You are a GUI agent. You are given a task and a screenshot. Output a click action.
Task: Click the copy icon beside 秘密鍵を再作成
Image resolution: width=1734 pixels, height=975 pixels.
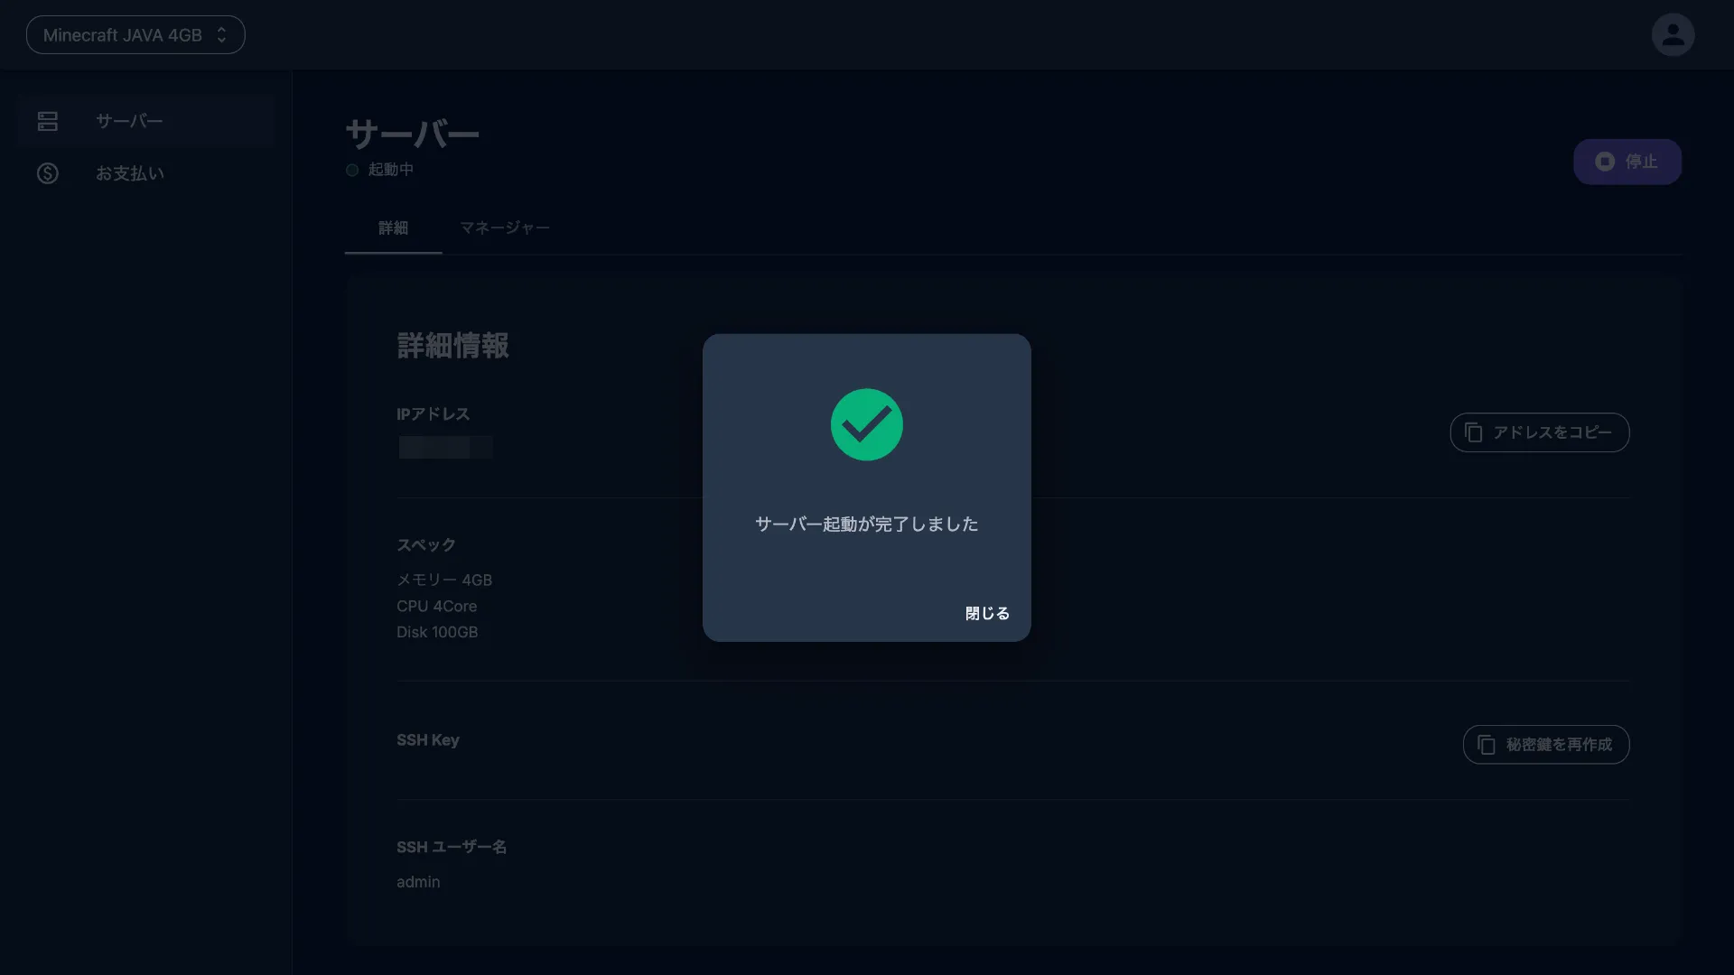pos(1487,745)
